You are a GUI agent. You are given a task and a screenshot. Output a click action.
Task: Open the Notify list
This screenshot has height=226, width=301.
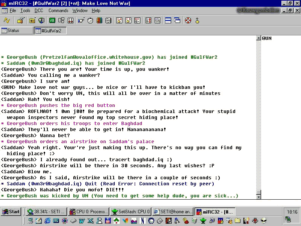(147, 20)
